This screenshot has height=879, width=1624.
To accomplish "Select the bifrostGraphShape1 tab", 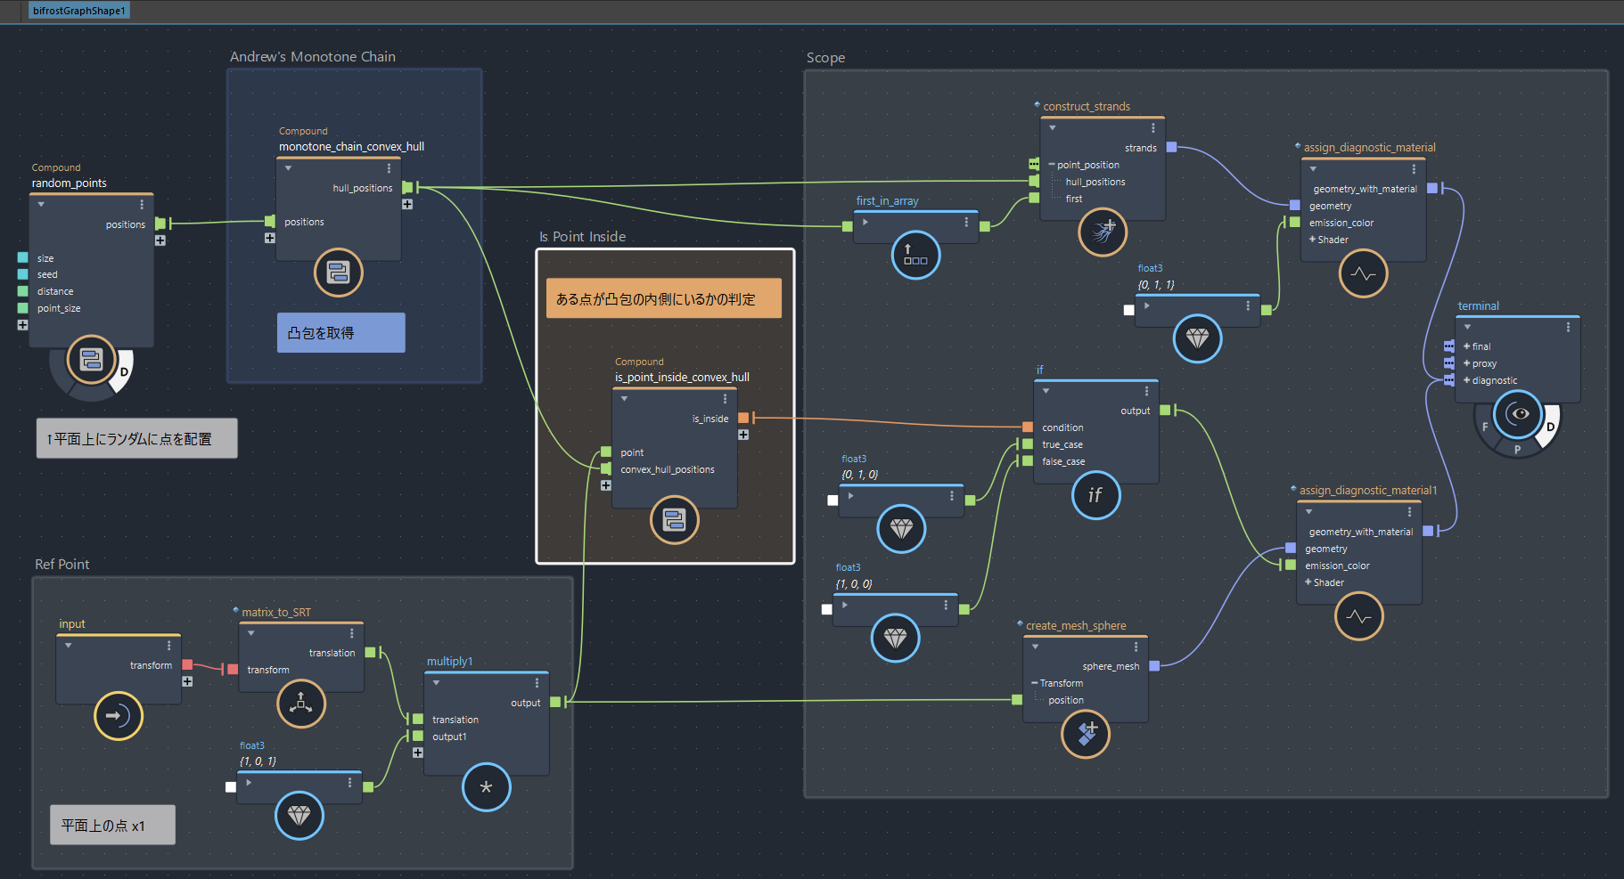I will 79,11.
